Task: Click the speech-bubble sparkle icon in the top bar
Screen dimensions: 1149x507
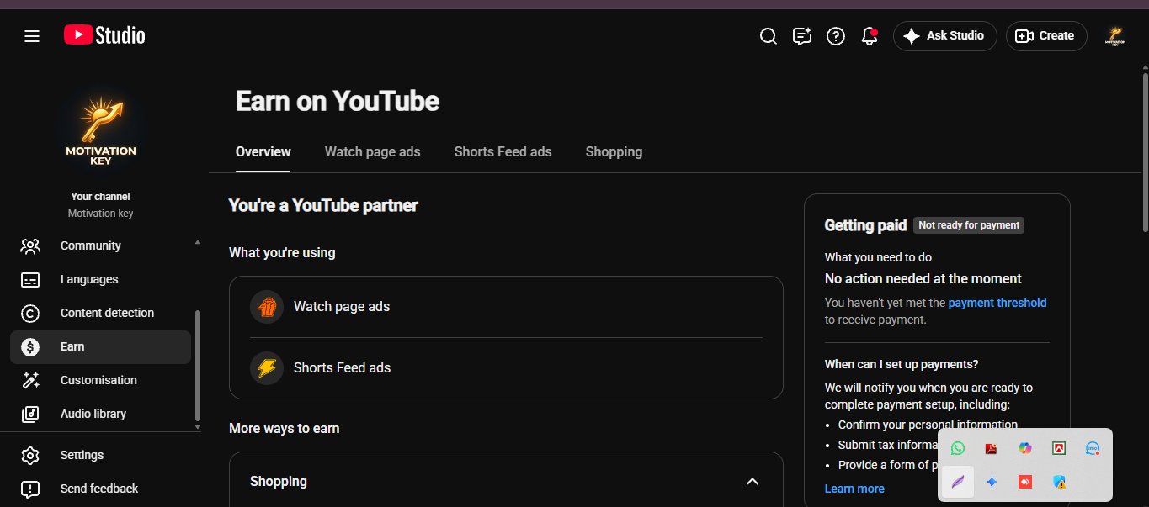Action: point(801,36)
